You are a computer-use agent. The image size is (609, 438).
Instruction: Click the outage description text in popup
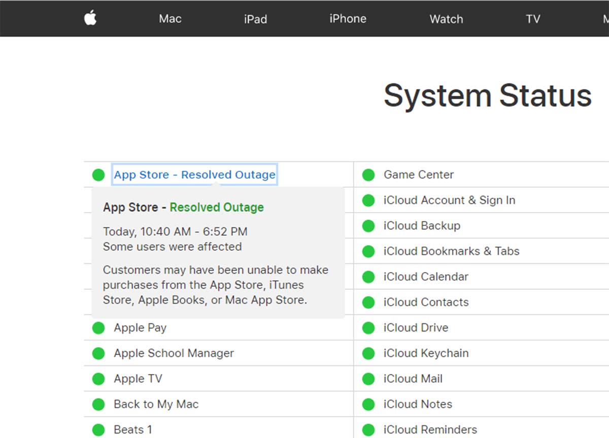[215, 285]
